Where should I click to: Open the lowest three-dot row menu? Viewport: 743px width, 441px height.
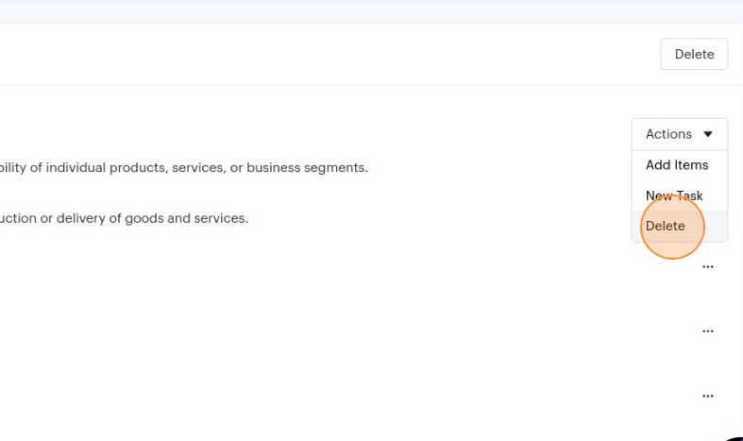pos(708,396)
